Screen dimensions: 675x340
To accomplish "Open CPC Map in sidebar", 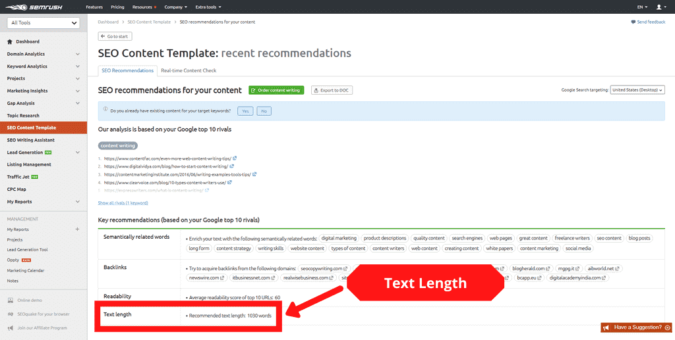I will 16,189.
